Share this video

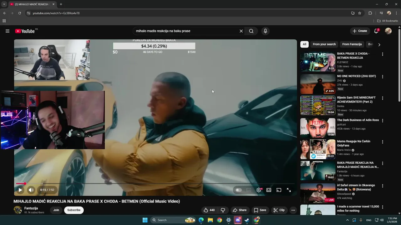240,210
